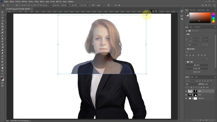Switch to the 그레이디언트 tab
Viewport: 217px width, 122px height.
[x=201, y=10]
